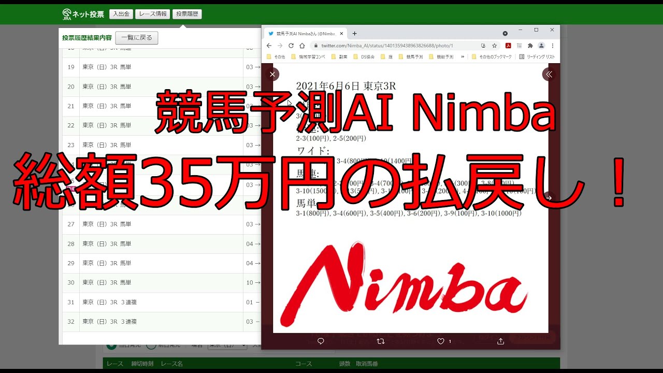This screenshot has width=663, height=373.
Task: Select the 前日発売 radio button
Action: [x=151, y=345]
